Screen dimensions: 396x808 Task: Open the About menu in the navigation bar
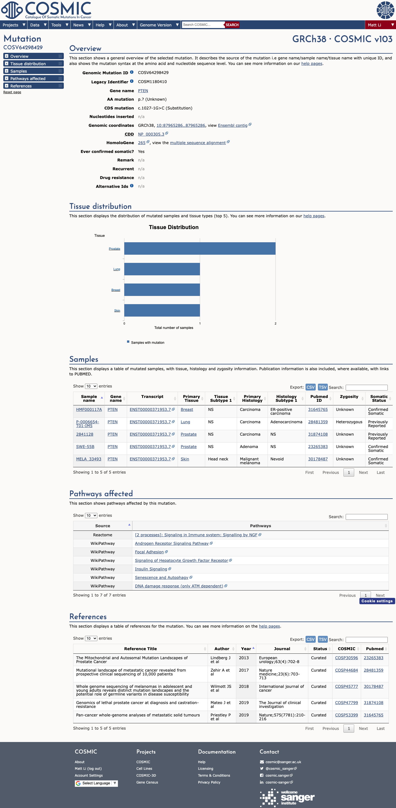[x=125, y=25]
